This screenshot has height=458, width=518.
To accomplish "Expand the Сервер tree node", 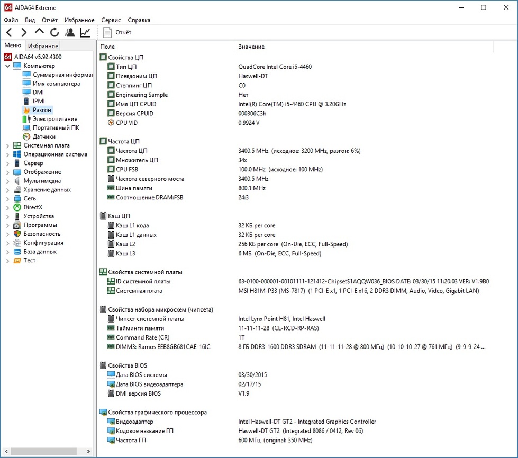I will tap(7, 163).
